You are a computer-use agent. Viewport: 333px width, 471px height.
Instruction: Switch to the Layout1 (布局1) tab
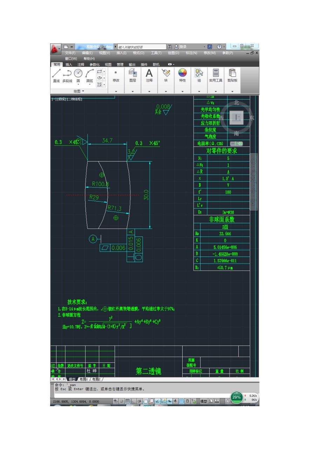pyautogui.click(x=84, y=379)
